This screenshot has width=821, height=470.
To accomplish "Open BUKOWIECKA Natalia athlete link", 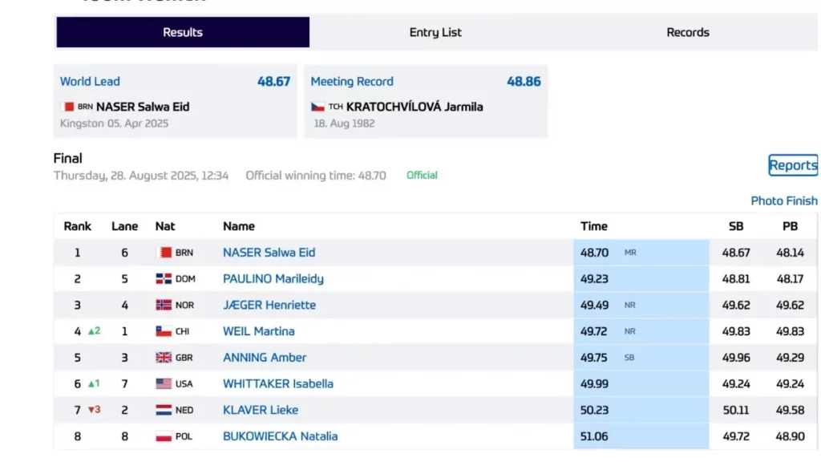I will (x=280, y=436).
